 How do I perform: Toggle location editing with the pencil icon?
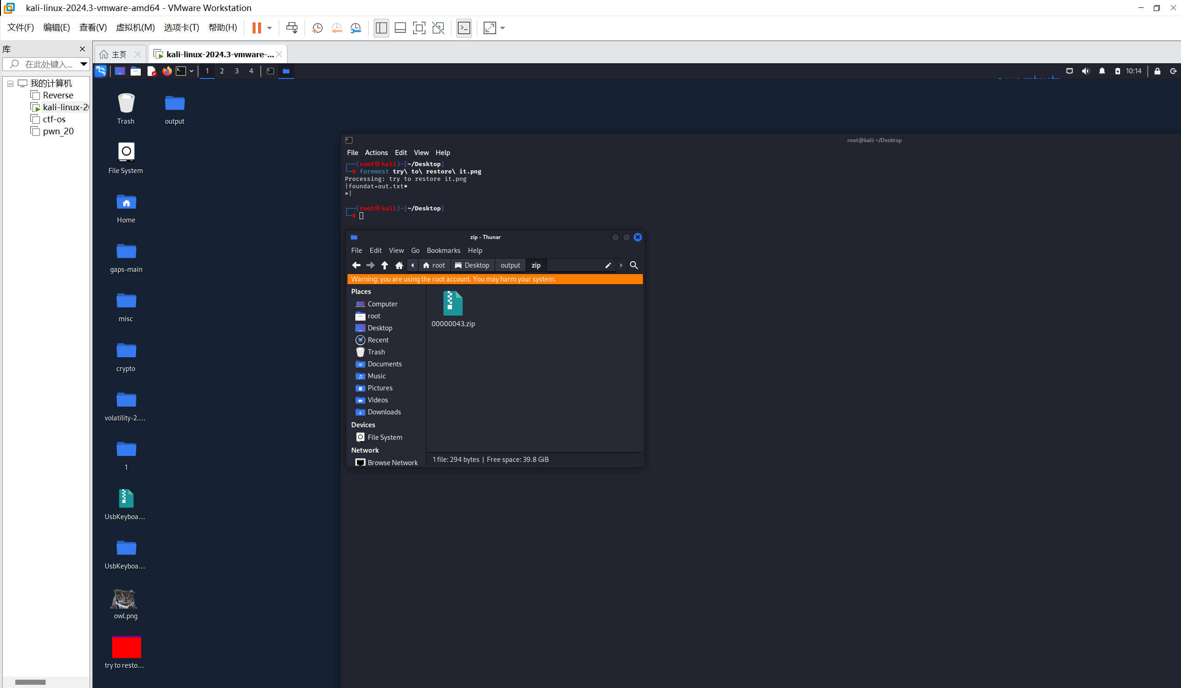[x=608, y=265]
